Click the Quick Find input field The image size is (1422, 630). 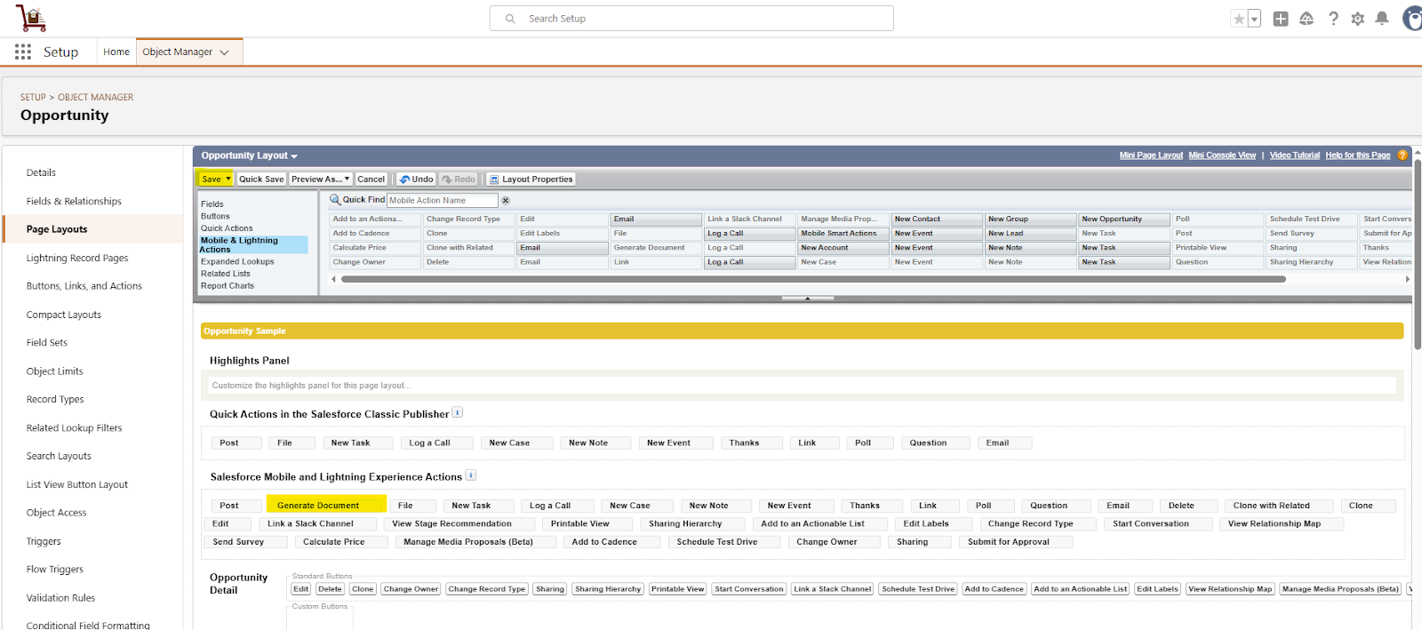click(442, 201)
